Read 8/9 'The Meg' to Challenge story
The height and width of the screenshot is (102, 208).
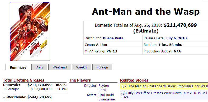click(165, 86)
